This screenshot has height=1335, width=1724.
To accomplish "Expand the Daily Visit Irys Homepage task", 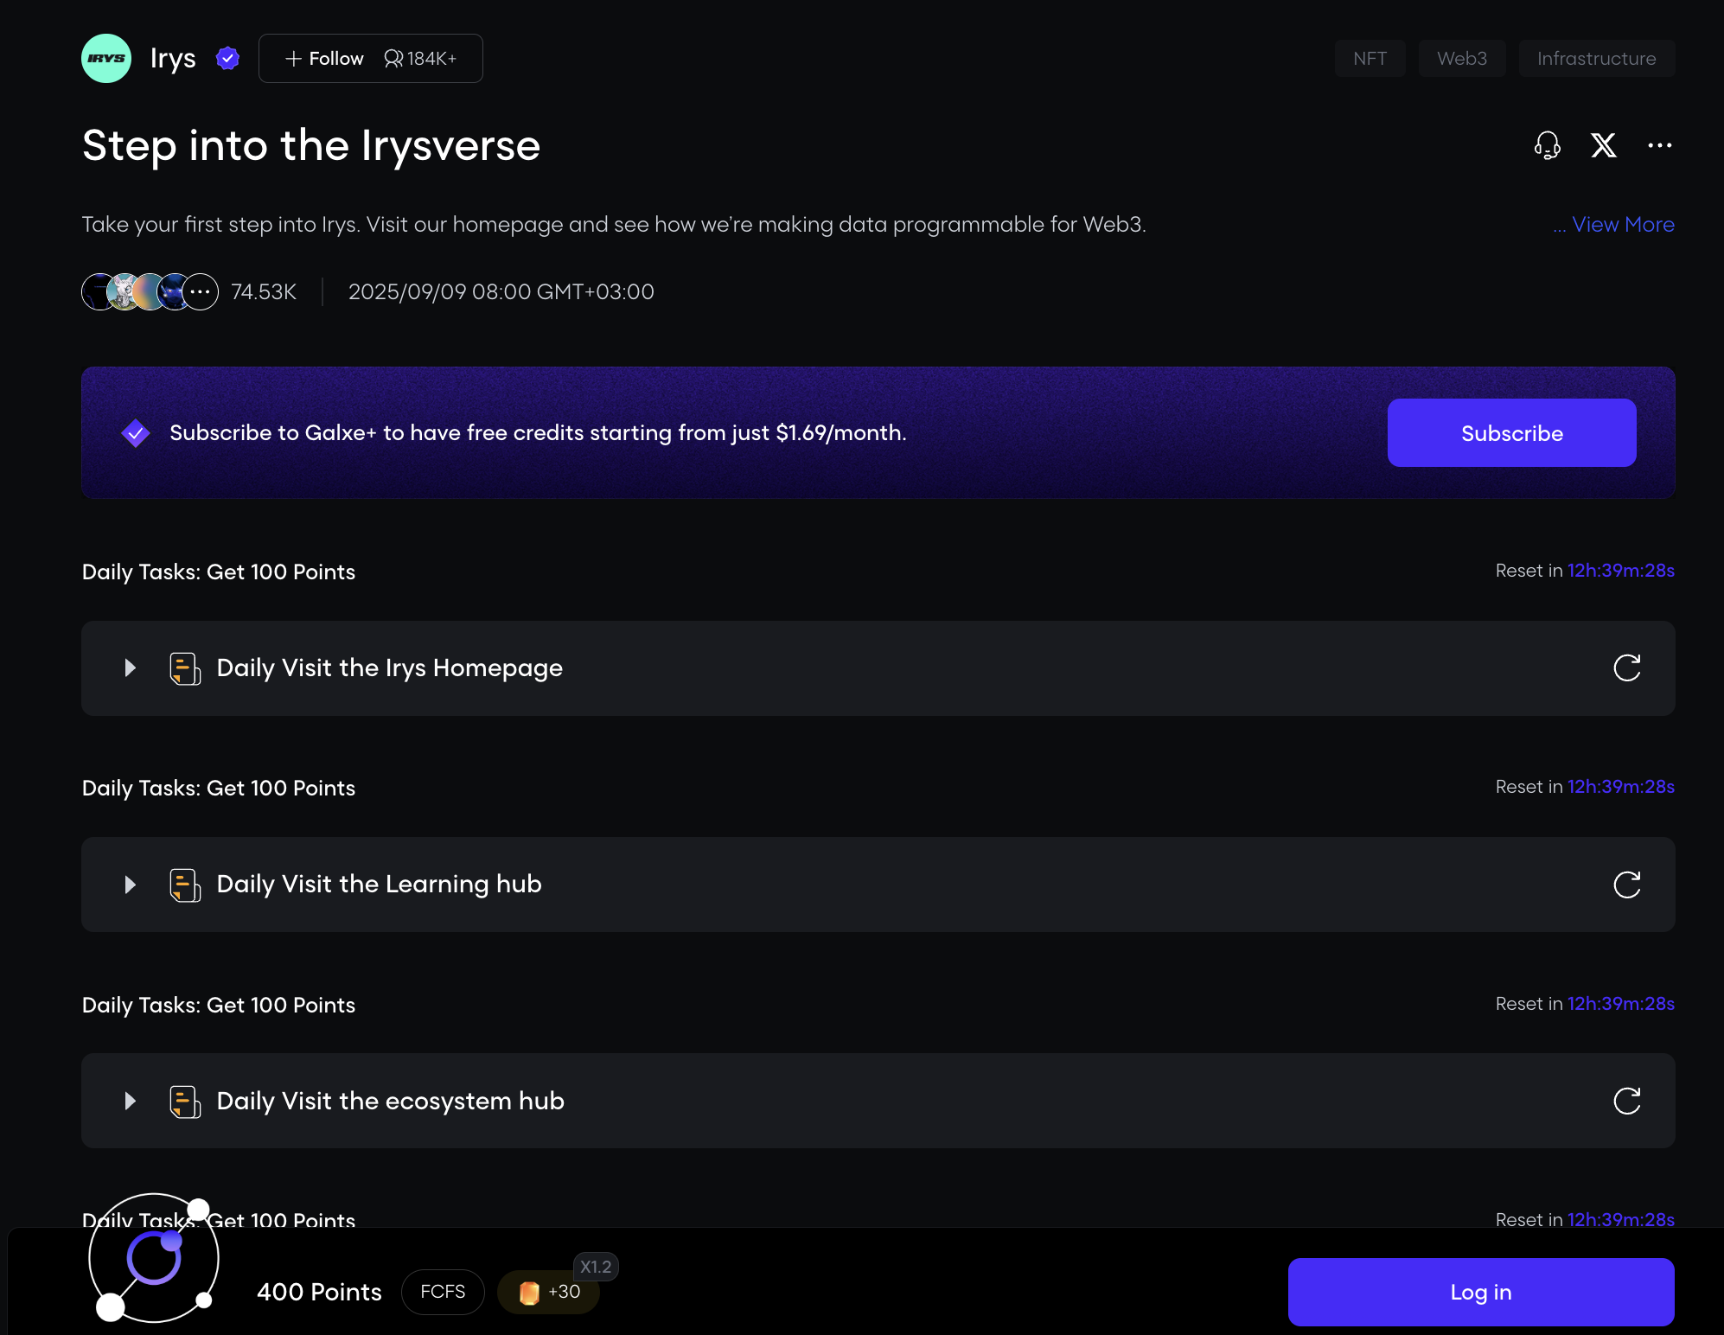I will tap(131, 667).
